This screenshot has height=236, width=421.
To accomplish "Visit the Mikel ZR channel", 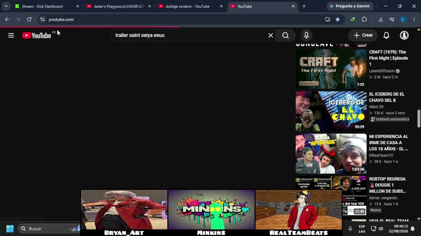I will point(376,107).
